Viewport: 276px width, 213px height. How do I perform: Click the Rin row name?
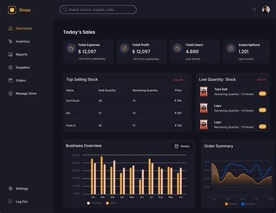68,113
